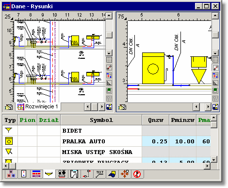Click zoomed pane horizontal scroll left arrow
This screenshot has width=228, height=188.
pos(196,107)
